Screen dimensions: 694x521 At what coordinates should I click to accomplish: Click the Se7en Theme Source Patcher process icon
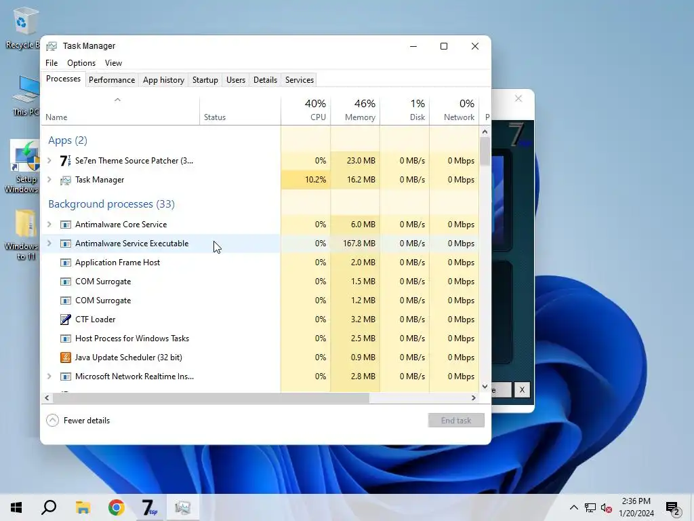point(65,160)
